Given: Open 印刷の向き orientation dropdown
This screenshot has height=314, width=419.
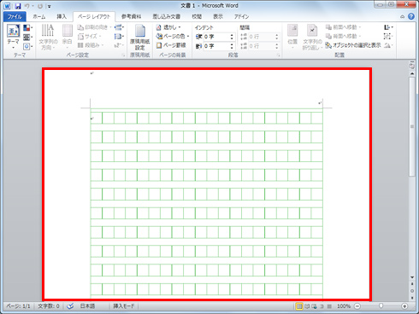Looking at the screenshot, I should [x=95, y=27].
